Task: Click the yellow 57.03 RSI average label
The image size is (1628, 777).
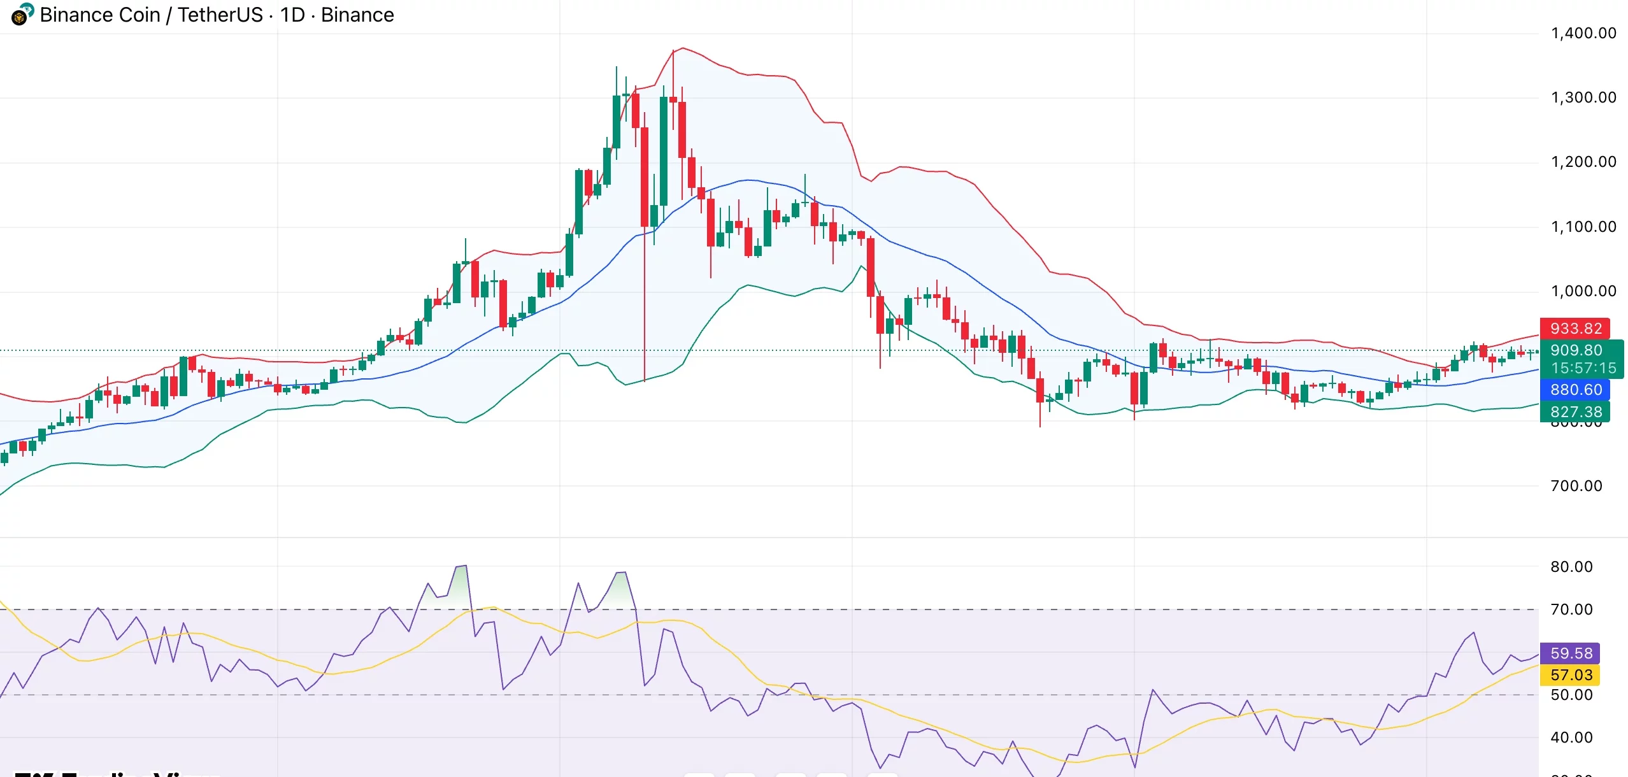Action: (1571, 675)
